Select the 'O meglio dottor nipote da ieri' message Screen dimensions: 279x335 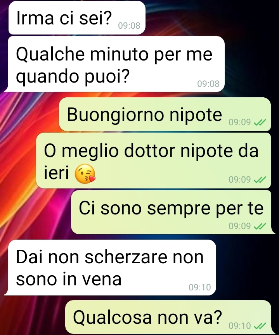[153, 161]
